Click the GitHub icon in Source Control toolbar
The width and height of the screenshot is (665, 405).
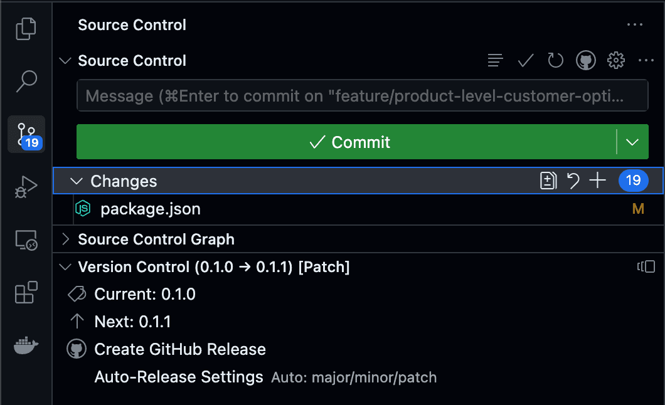click(586, 61)
